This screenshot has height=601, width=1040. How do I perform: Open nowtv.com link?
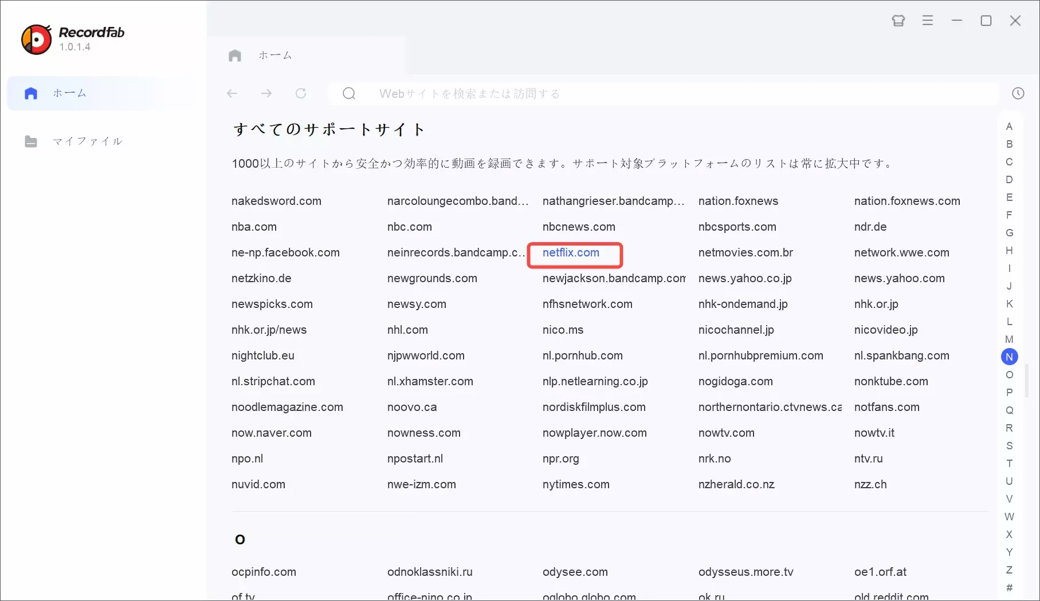726,433
